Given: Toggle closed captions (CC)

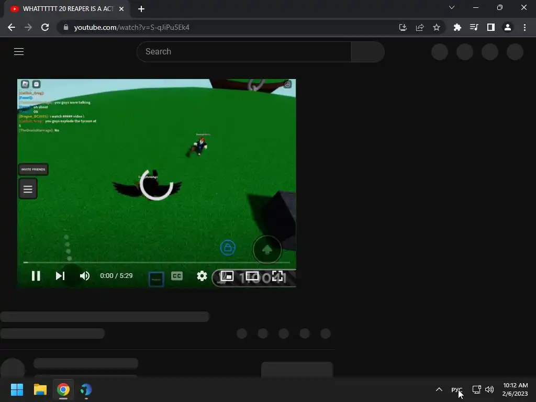Looking at the screenshot, I should 177,276.
